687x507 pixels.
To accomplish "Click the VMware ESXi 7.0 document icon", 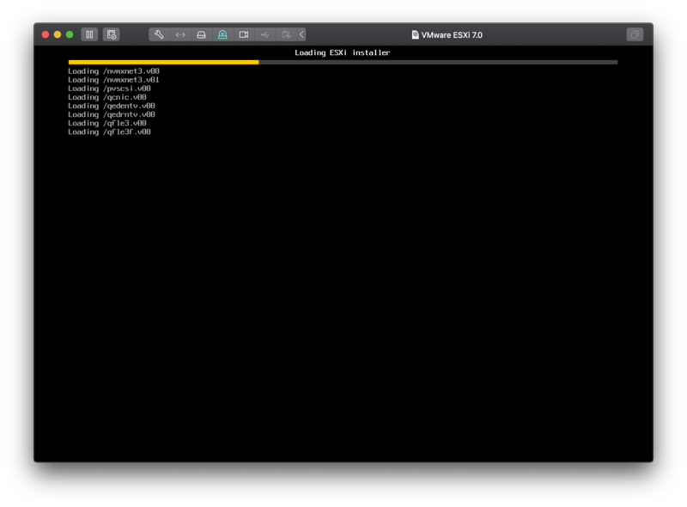I will [x=415, y=34].
